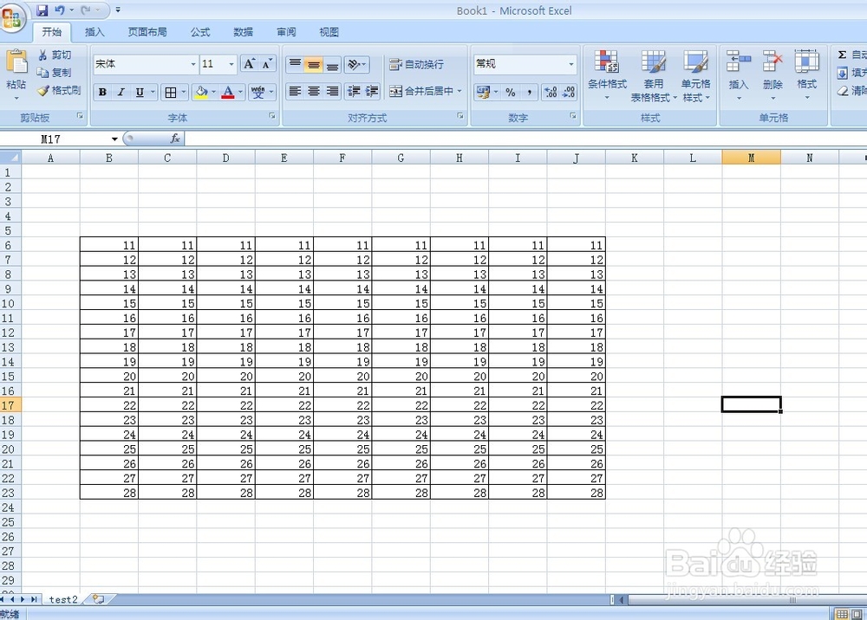Insert a new worksheet tab
Viewport: 867px width, 620px height.
pos(99,599)
